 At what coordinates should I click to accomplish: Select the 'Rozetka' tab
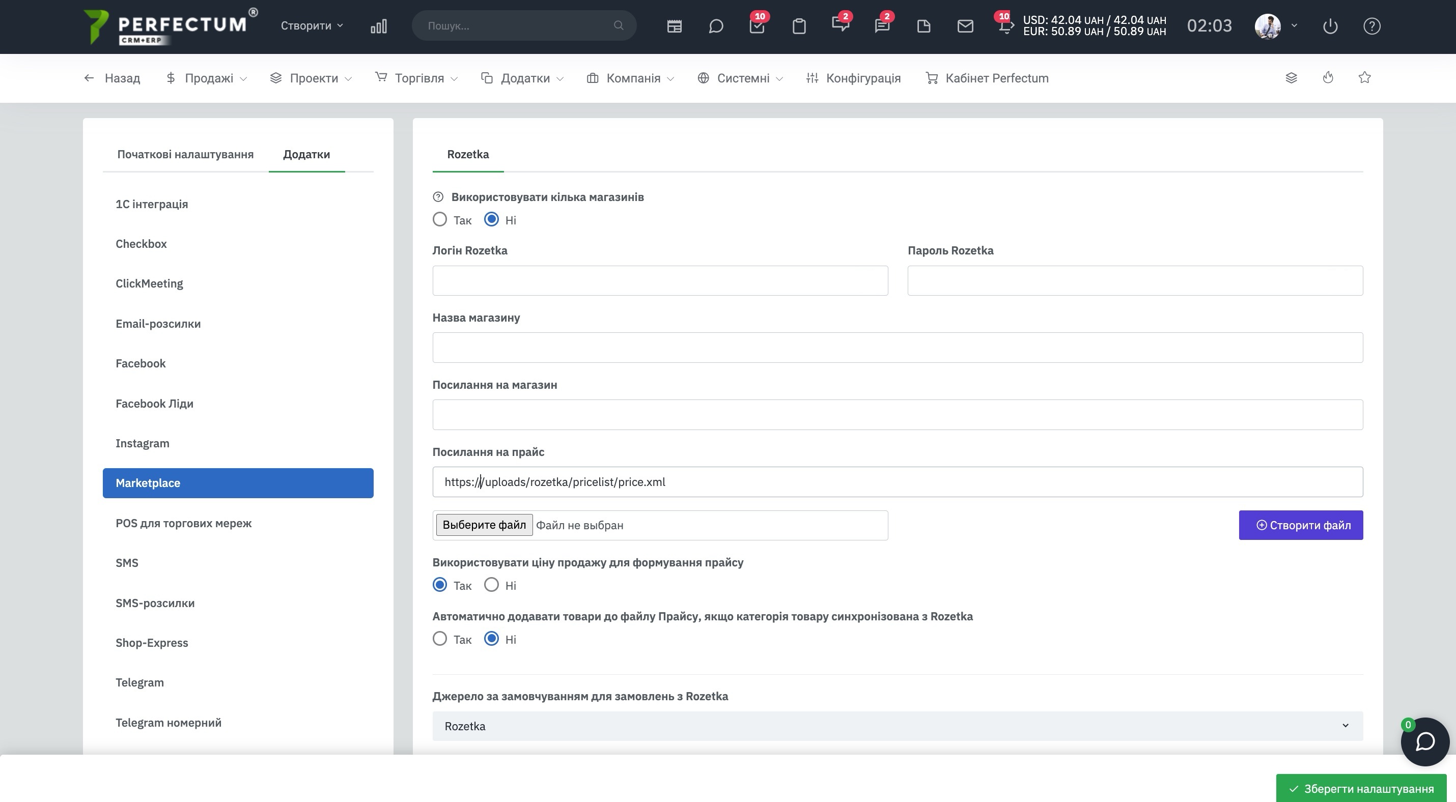468,154
